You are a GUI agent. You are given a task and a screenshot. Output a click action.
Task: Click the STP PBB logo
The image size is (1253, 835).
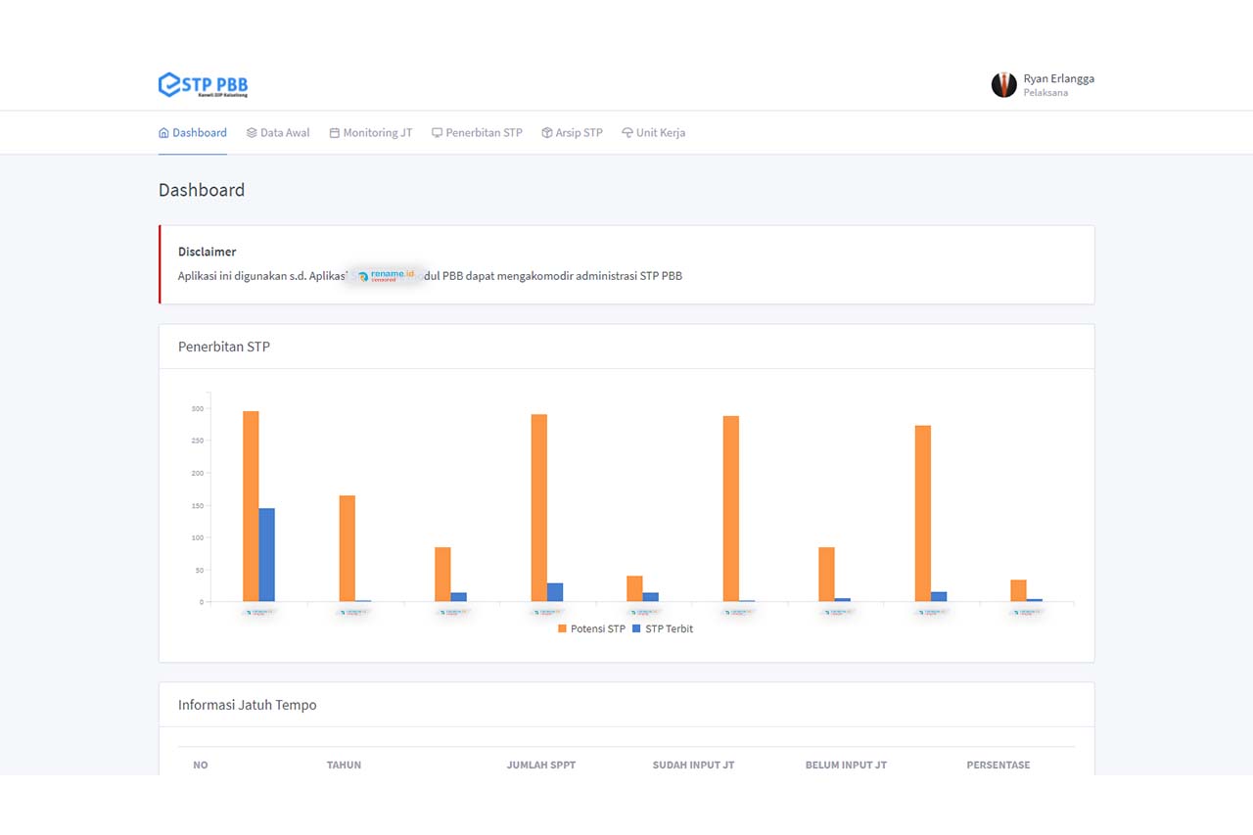pos(203,85)
